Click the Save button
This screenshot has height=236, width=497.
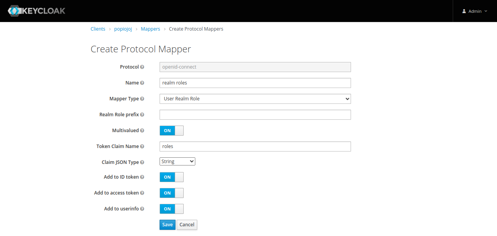[x=167, y=224]
